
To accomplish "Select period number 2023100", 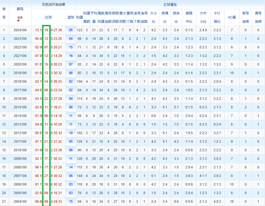I will point(20,39).
